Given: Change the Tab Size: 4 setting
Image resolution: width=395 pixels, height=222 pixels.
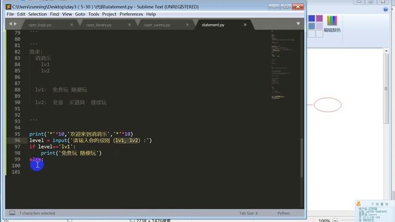Looking at the screenshot, I should 248,213.
